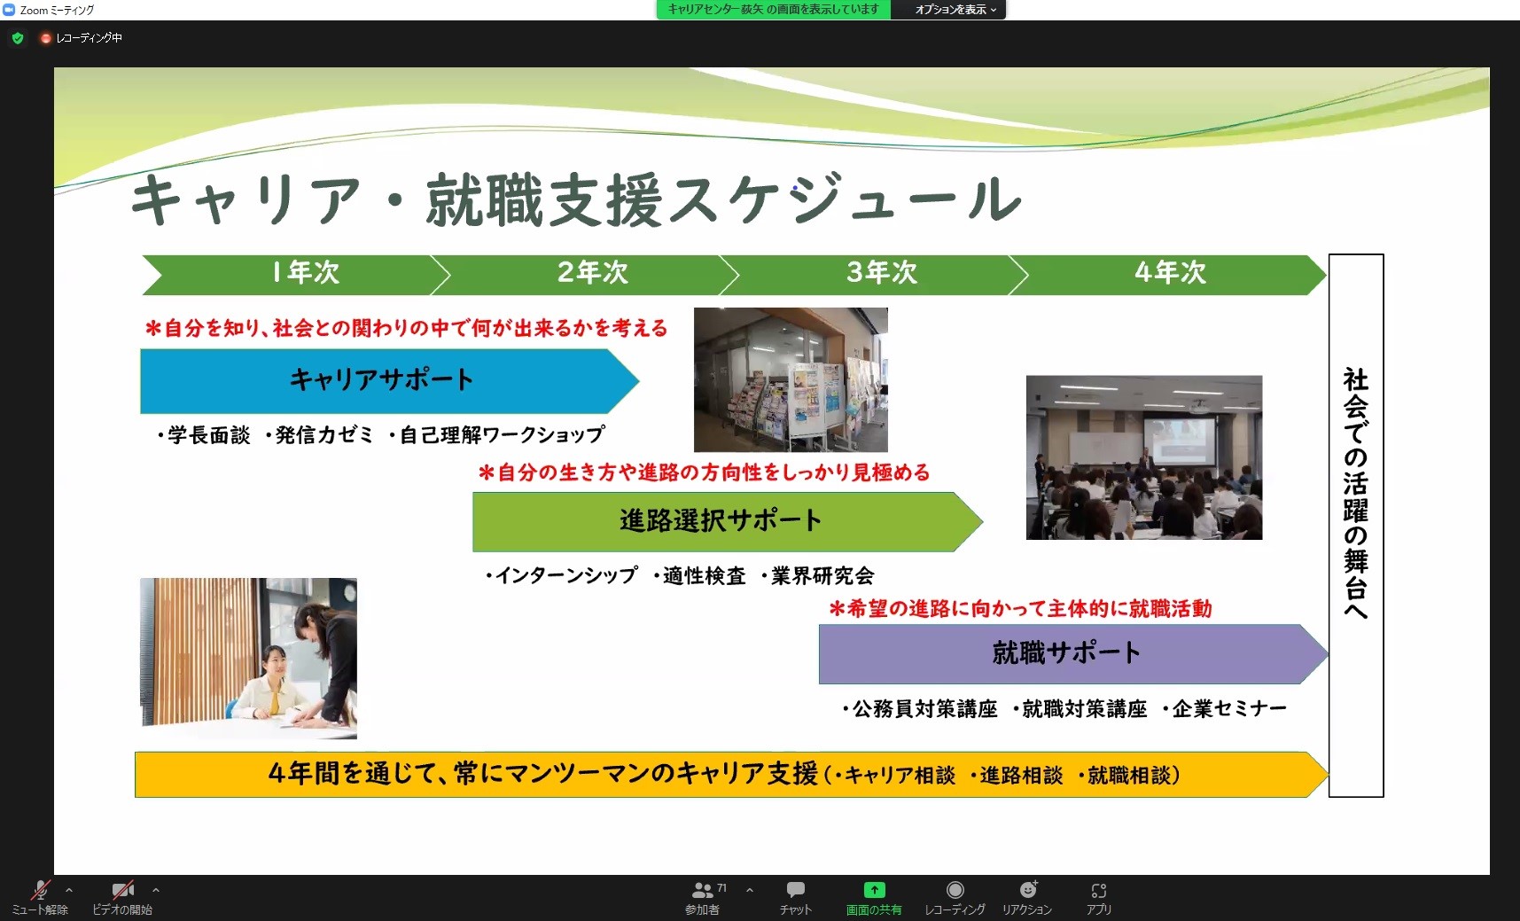Click red note 自分の生き方や進路の方向性
Image resolution: width=1520 pixels, height=921 pixels.
[705, 472]
